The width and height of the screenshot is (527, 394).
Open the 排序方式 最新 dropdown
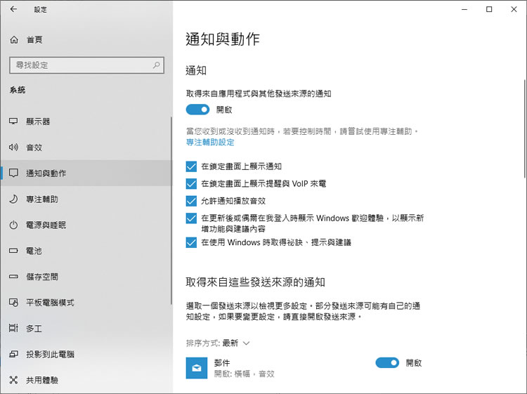[x=218, y=343]
